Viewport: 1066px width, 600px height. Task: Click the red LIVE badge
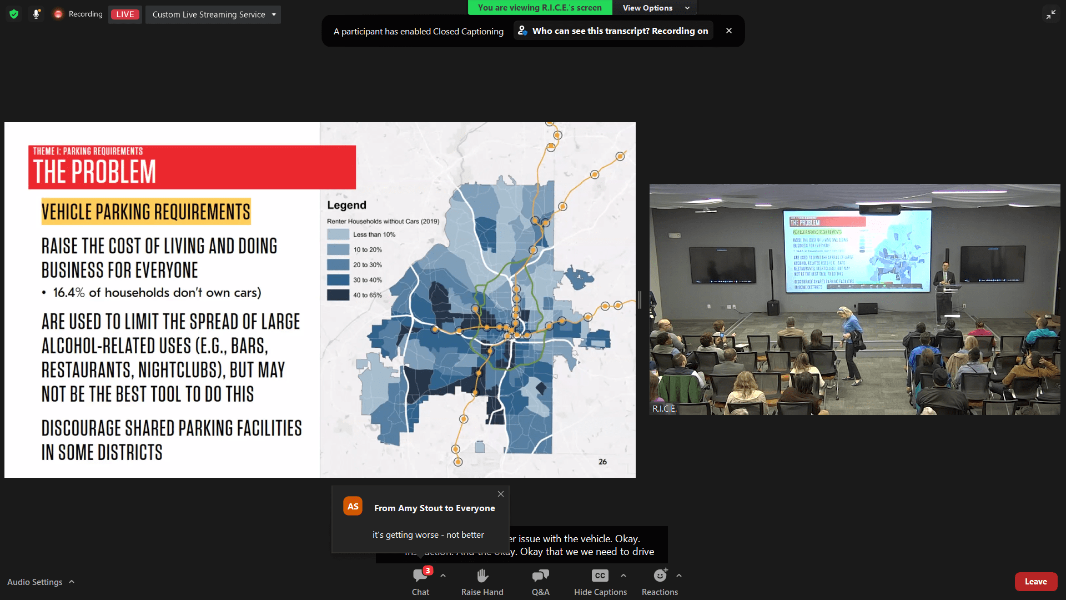tap(125, 14)
